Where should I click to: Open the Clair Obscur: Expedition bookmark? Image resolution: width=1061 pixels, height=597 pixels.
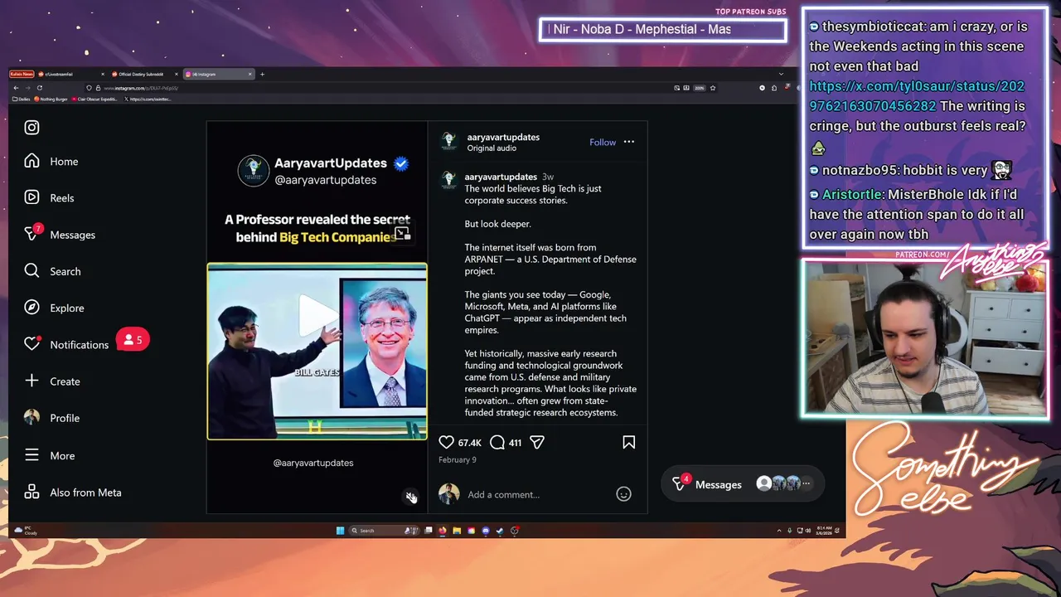96,99
